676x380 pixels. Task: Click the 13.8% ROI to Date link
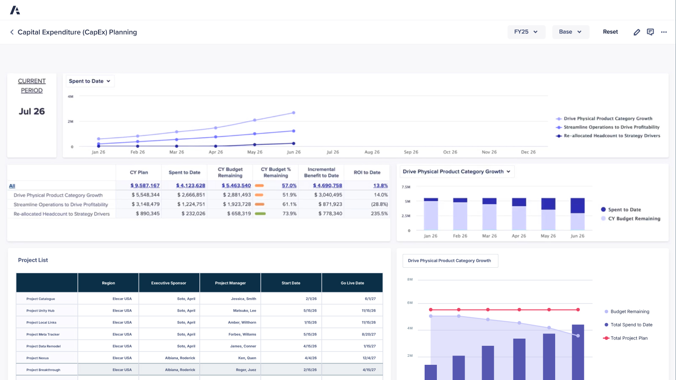tap(380, 185)
